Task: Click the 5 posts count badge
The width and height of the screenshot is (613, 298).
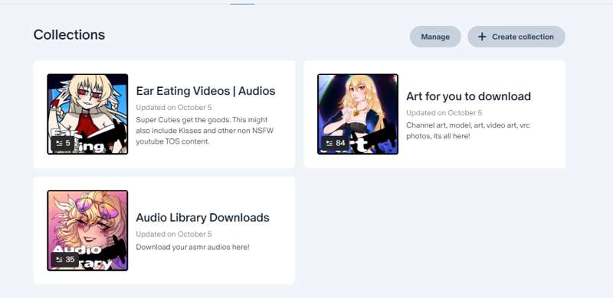Action: point(63,143)
